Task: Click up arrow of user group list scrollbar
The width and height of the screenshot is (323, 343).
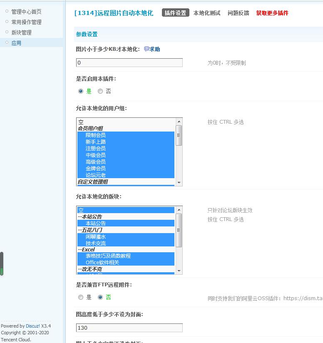Action: [x=179, y=122]
